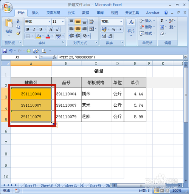
Task: Click the print preview icon in quick toolbar
Action: (x=44, y=51)
